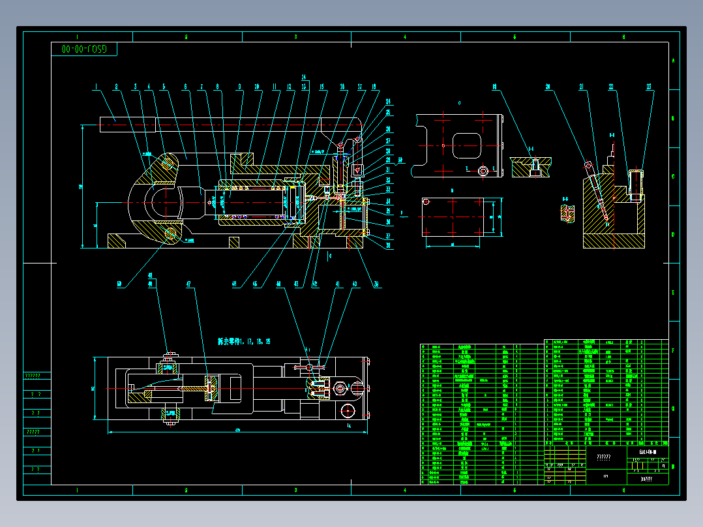Click part callout number 24

[x=388, y=102]
